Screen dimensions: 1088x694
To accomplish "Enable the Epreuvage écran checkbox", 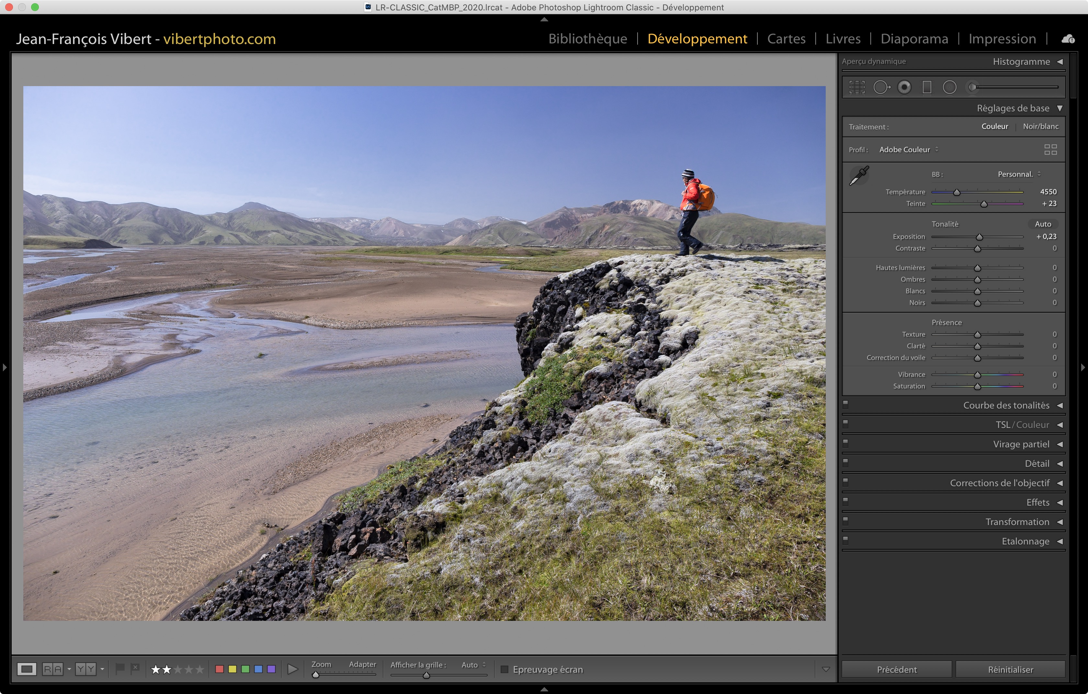I will point(504,669).
